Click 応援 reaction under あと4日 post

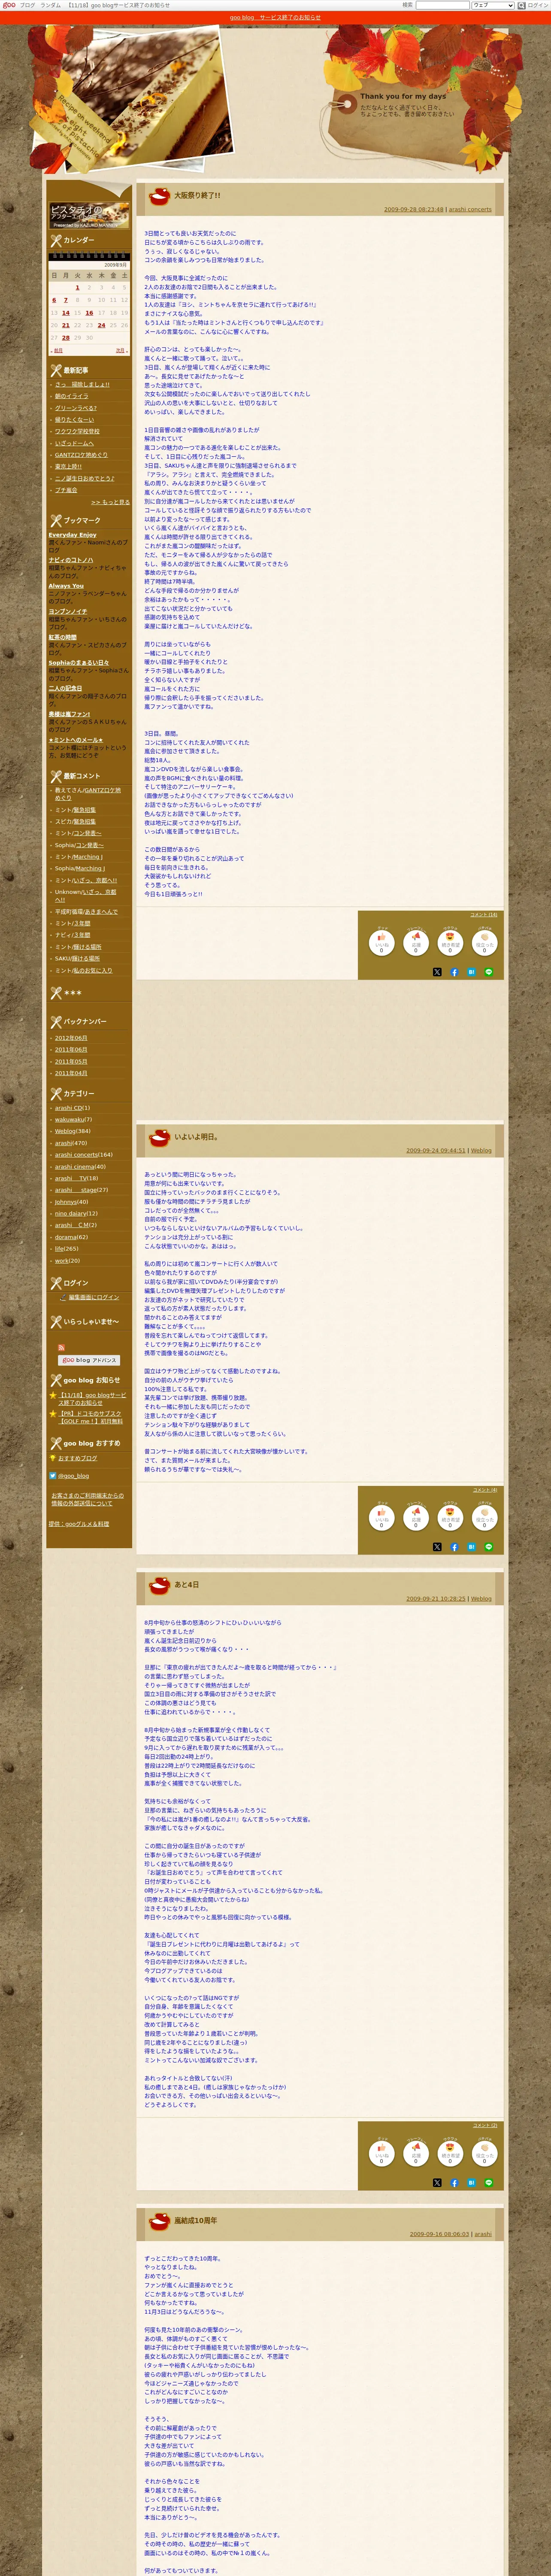[416, 2153]
